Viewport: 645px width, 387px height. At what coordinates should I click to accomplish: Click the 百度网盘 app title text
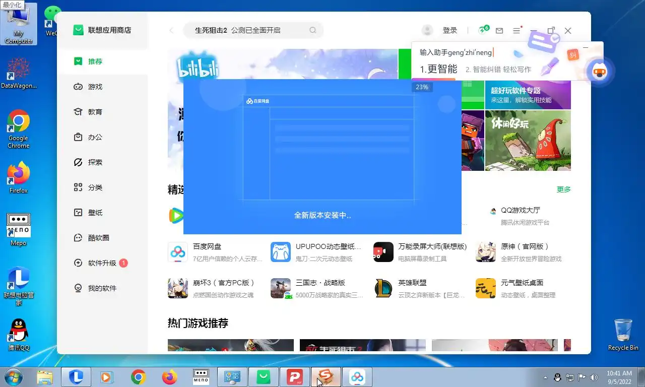click(x=207, y=246)
